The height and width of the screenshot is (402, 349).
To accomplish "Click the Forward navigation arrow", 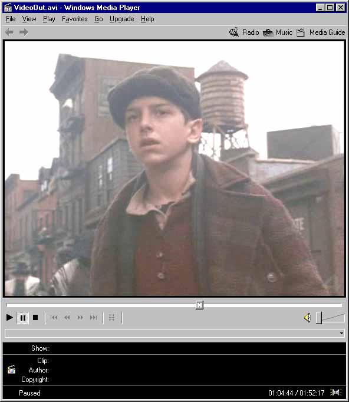I will coord(24,32).
